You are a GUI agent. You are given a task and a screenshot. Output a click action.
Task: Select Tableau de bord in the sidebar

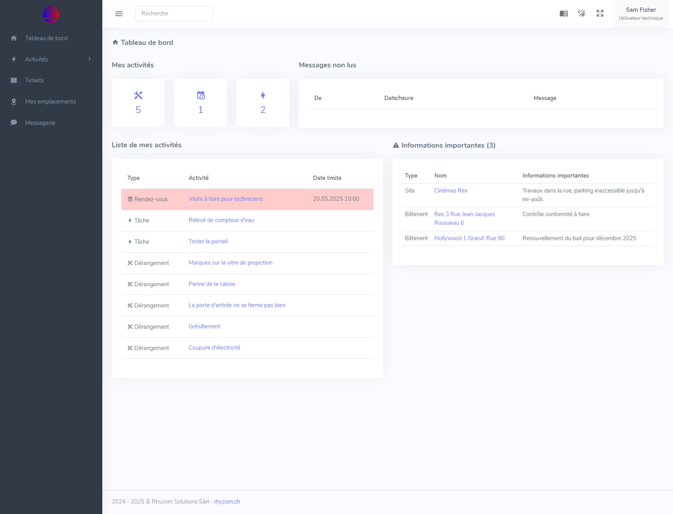point(46,38)
